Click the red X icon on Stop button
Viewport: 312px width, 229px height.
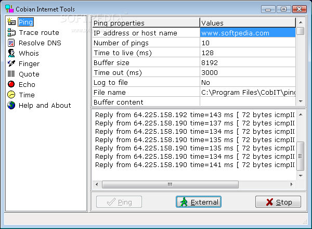[269, 202]
